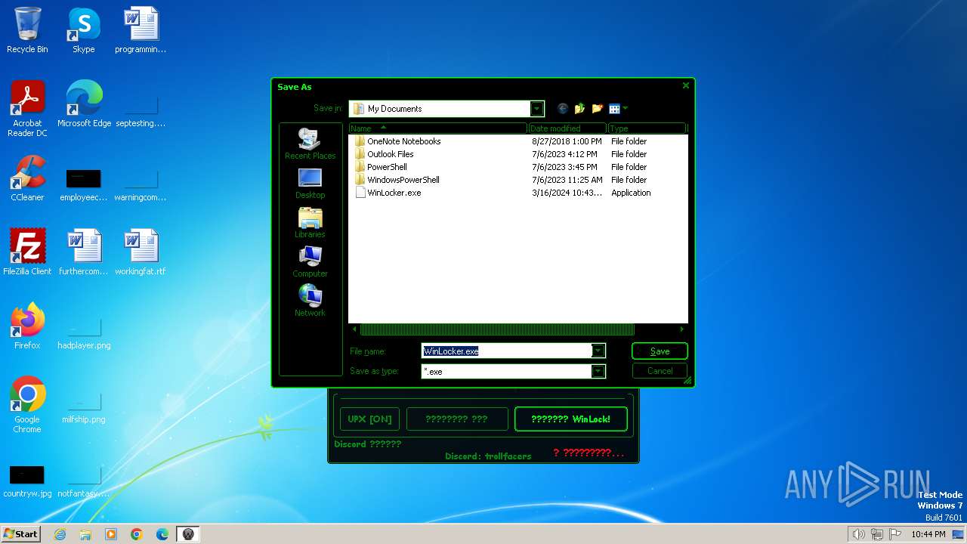Open the View menu dropdown arrow
Image resolution: width=967 pixels, height=544 pixels.
coord(626,109)
